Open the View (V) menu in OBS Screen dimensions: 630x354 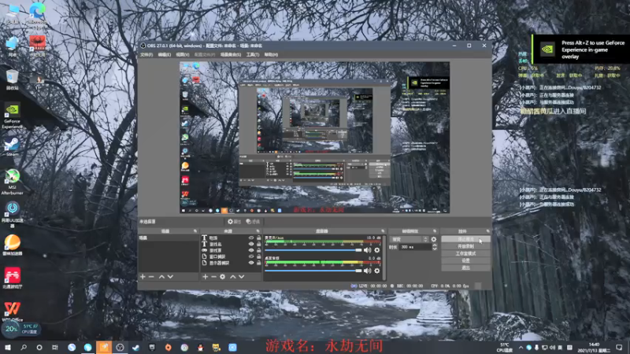[182, 54]
